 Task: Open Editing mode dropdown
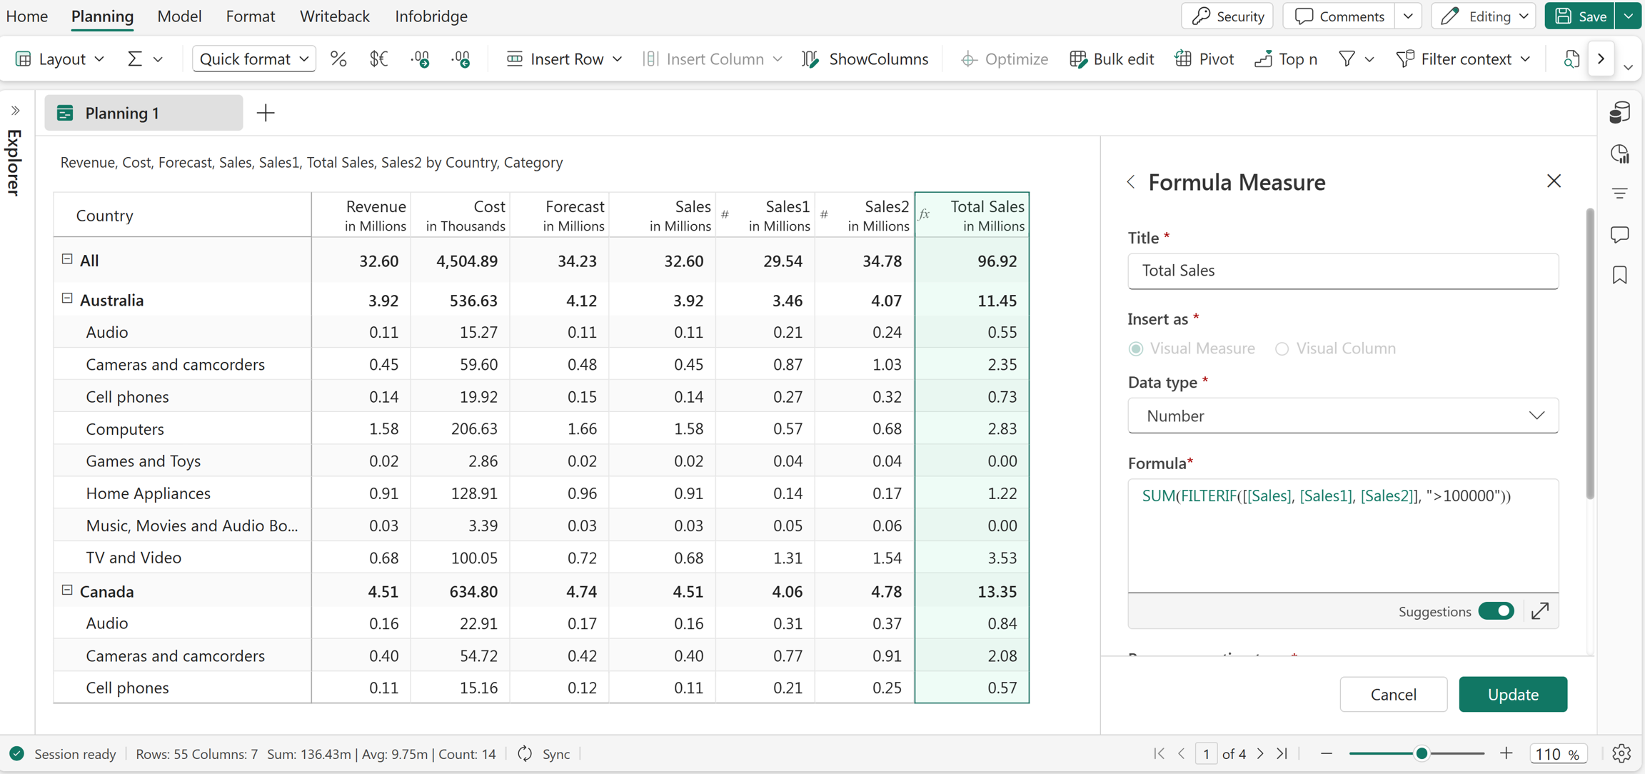1485,16
